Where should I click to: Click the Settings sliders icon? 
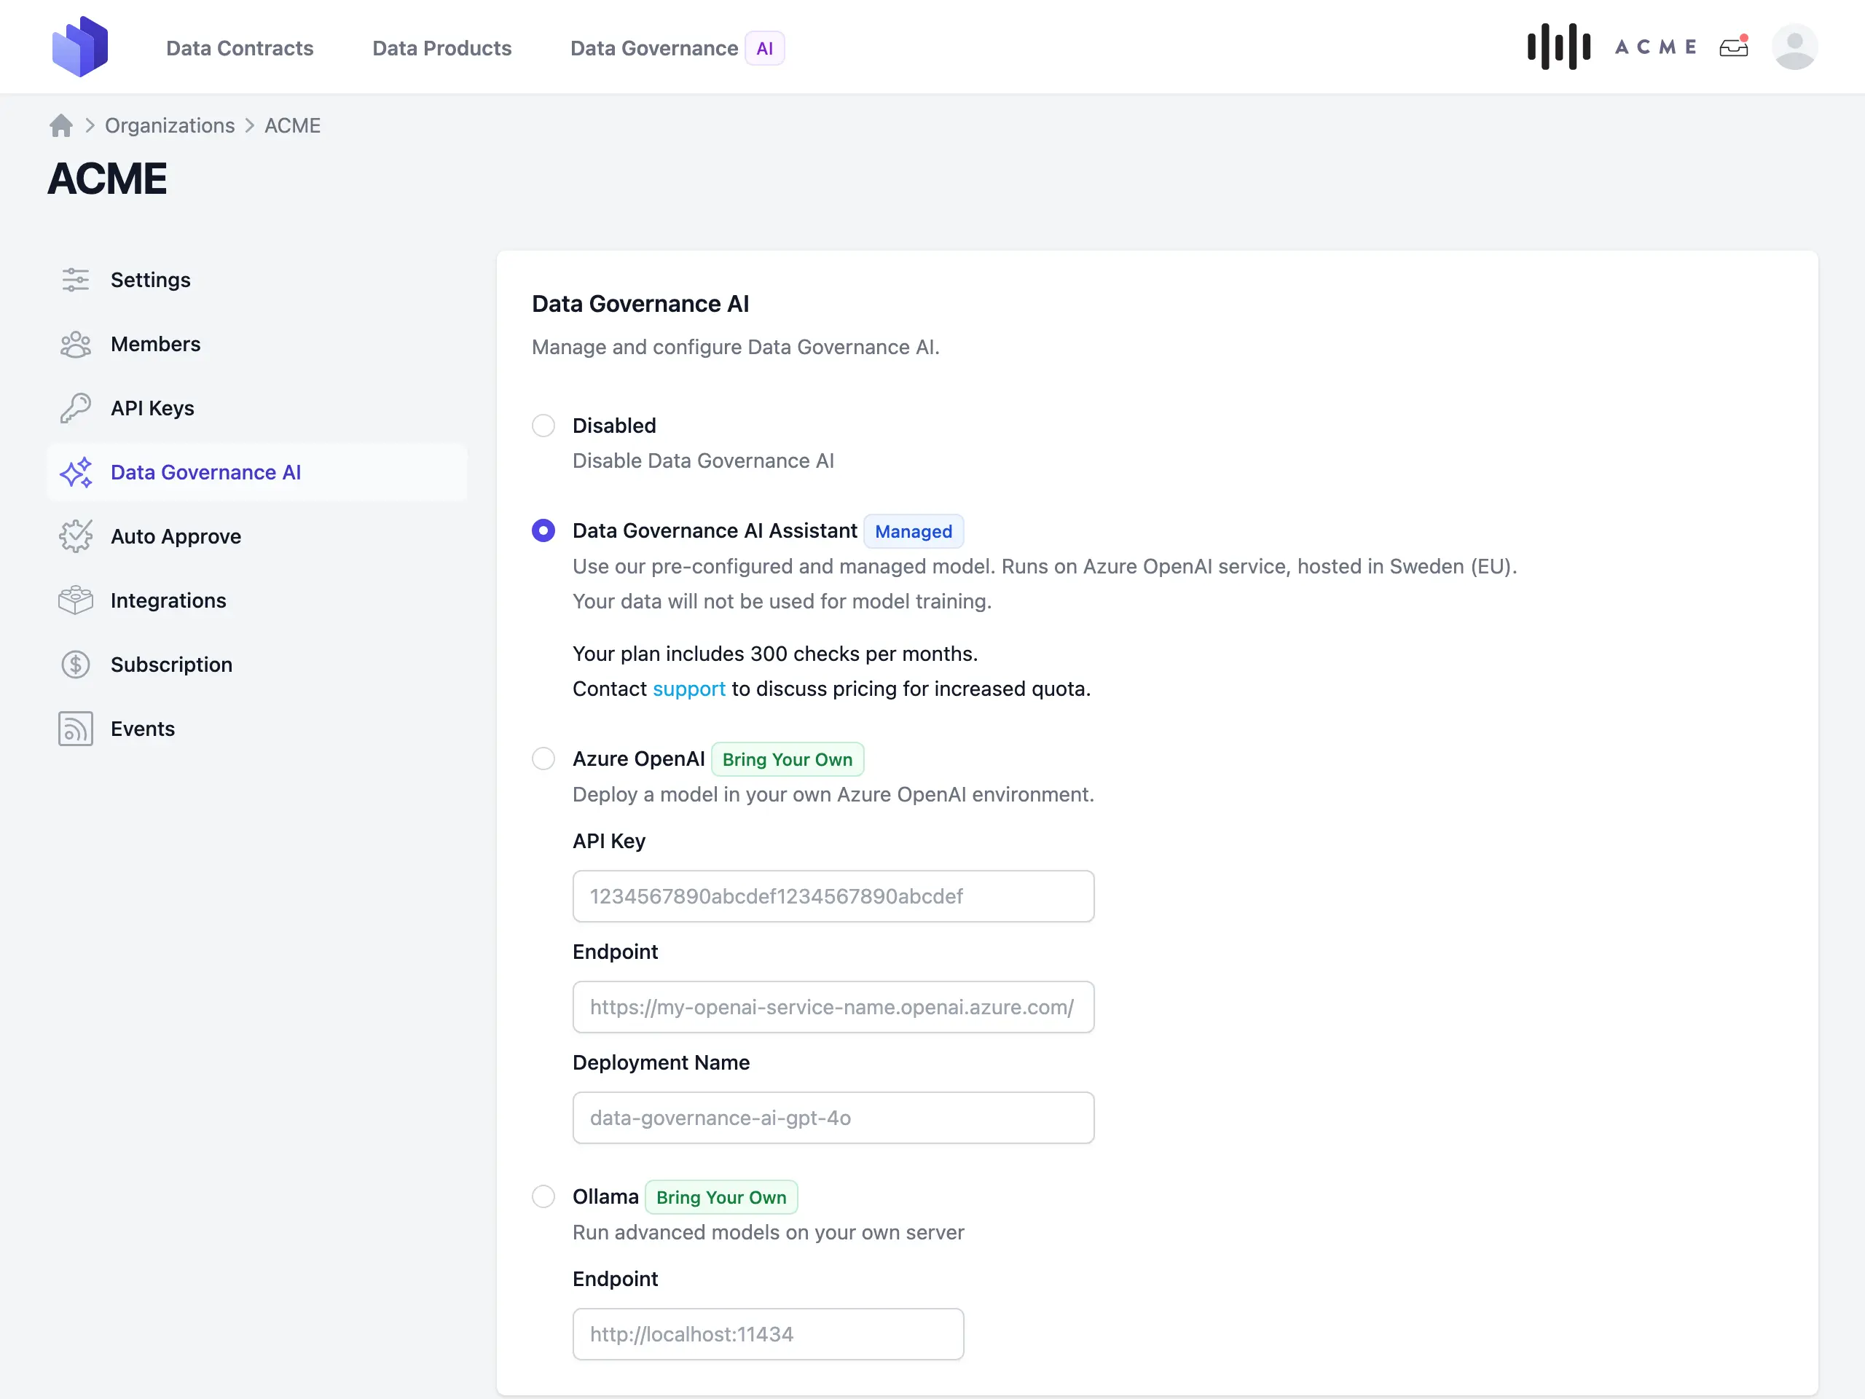(76, 280)
